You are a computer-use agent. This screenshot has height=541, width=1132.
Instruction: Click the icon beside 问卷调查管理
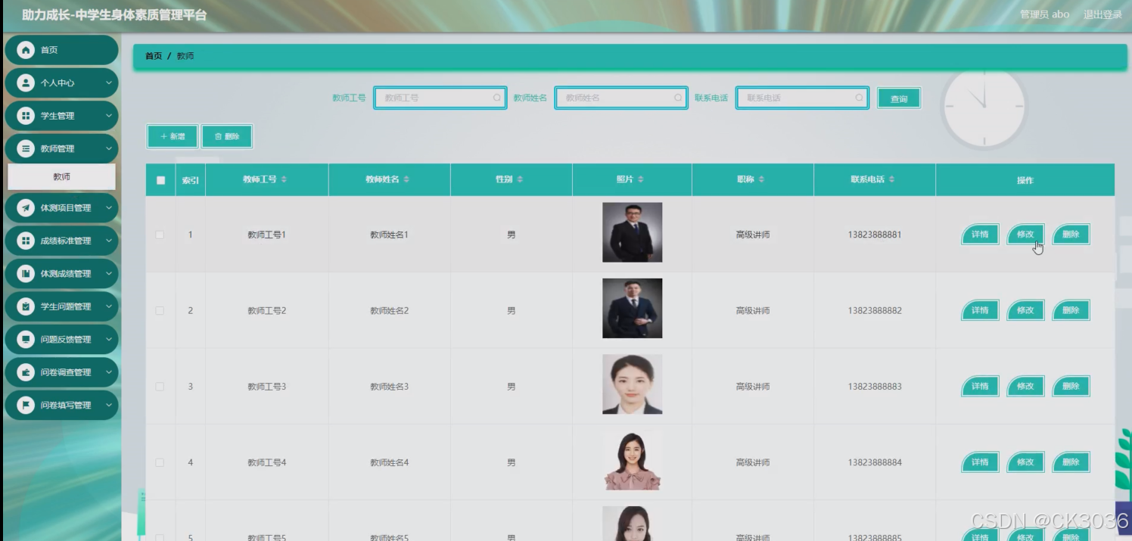point(26,372)
